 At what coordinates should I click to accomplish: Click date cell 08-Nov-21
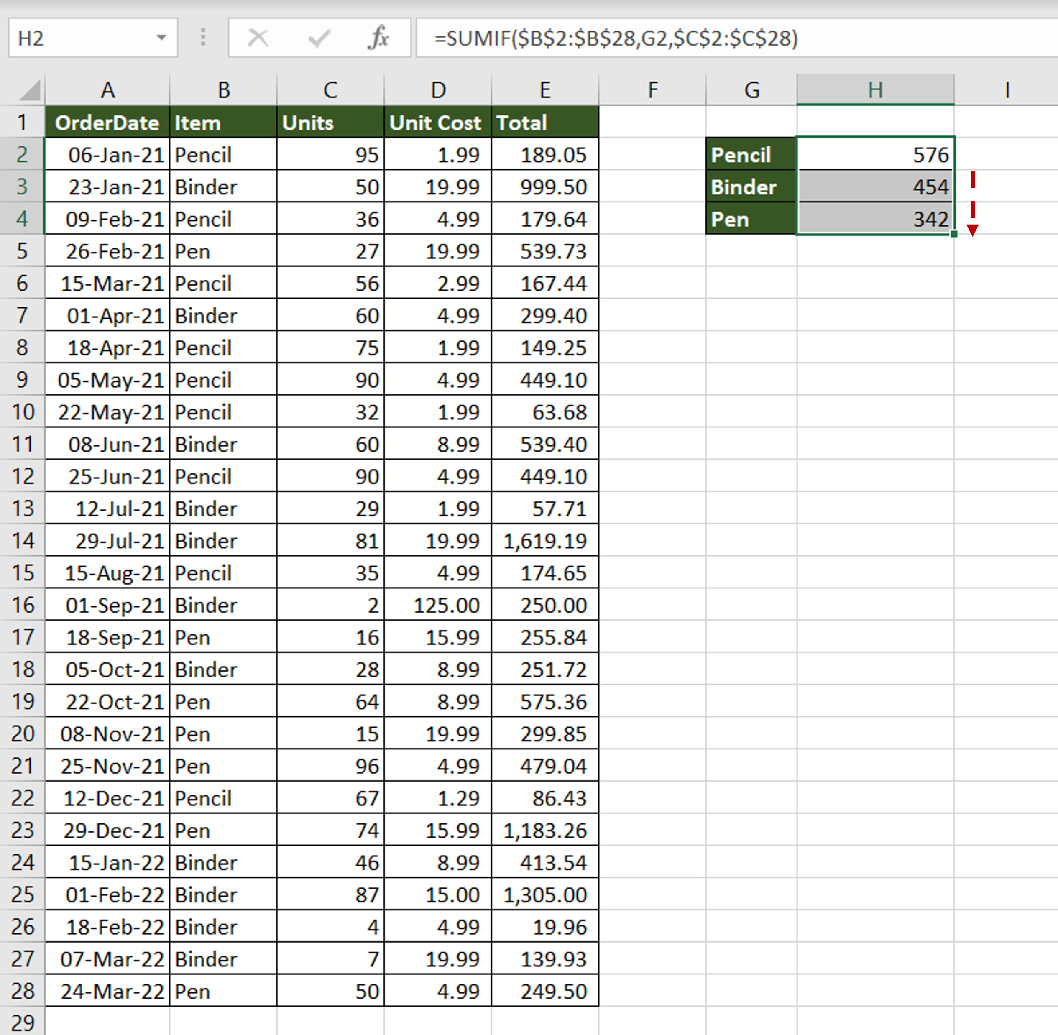coord(107,733)
